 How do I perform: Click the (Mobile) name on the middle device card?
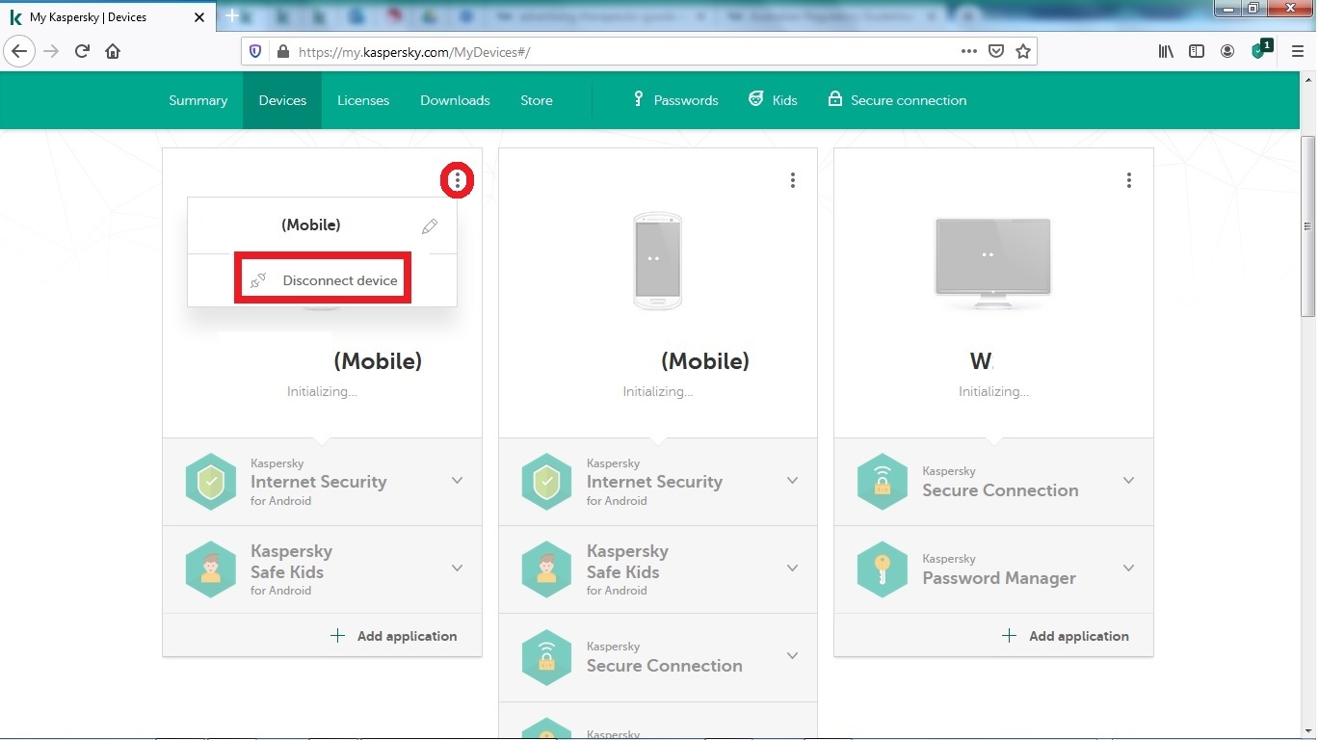pos(705,361)
